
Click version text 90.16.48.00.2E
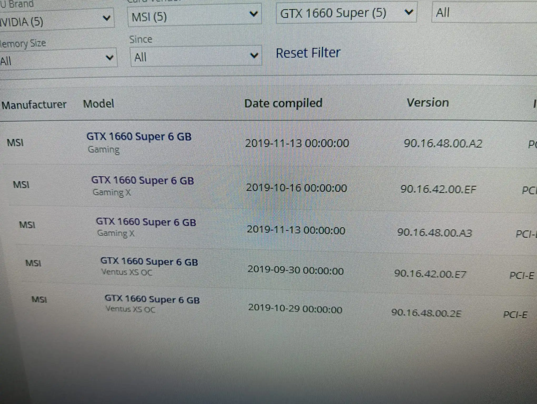pos(426,313)
